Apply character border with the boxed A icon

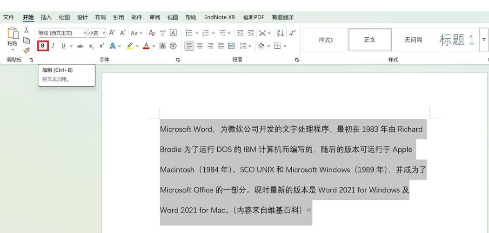[x=173, y=33]
